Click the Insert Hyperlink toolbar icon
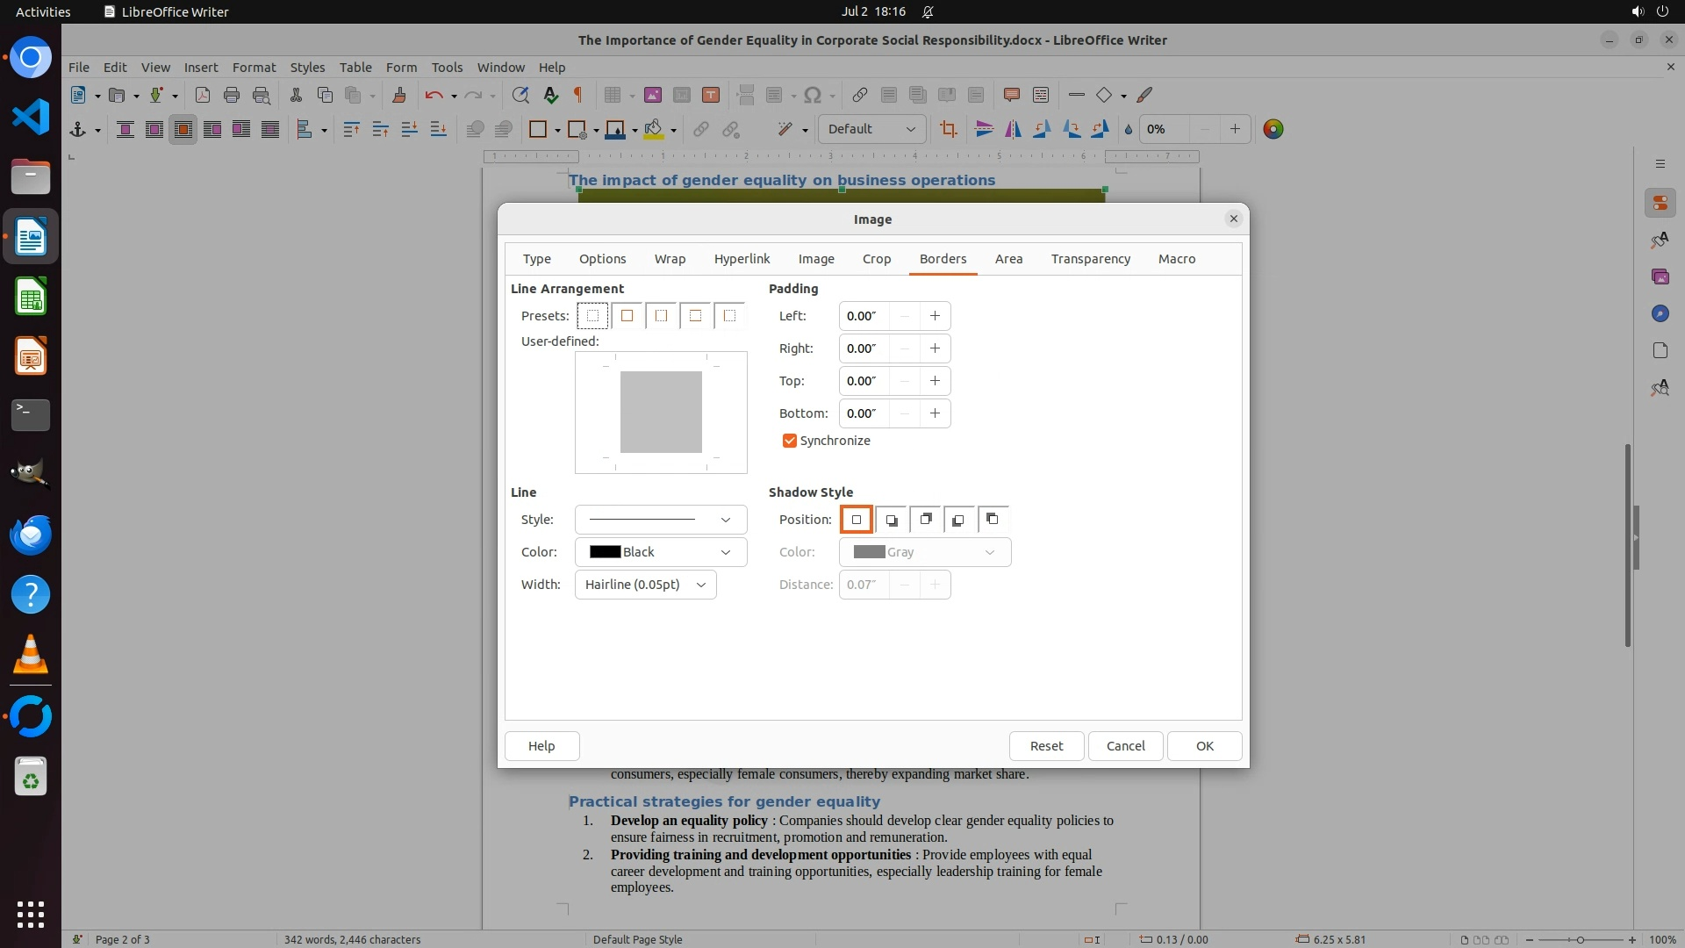 tap(859, 95)
